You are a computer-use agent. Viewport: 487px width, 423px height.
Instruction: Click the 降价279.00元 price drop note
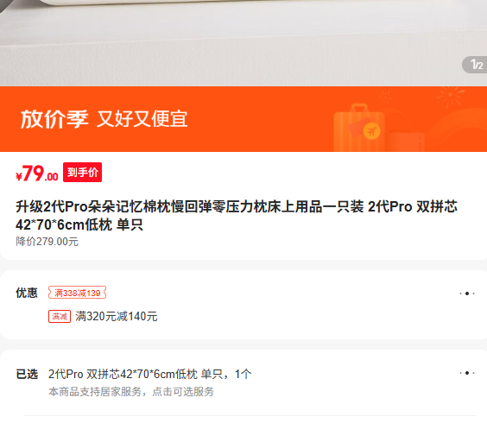(x=47, y=242)
